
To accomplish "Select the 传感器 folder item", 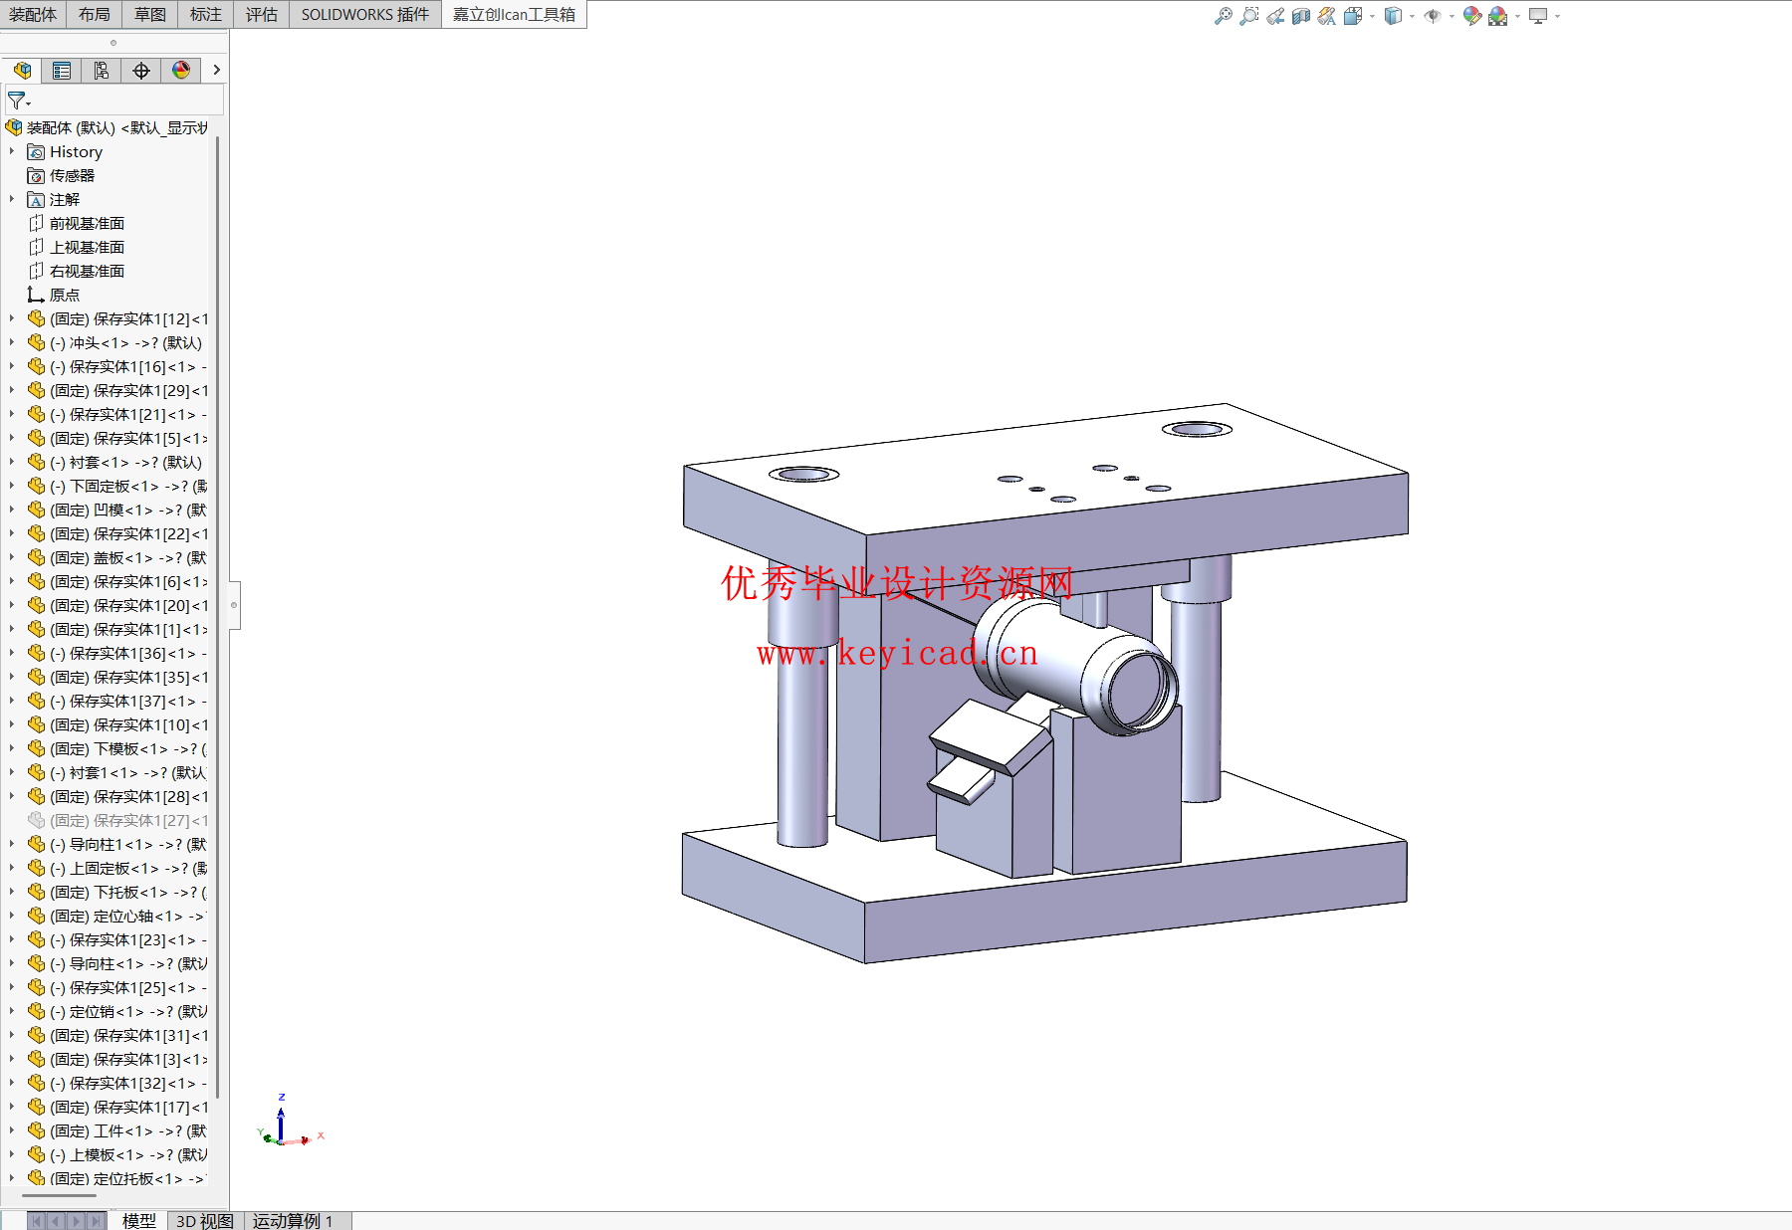I will (72, 175).
